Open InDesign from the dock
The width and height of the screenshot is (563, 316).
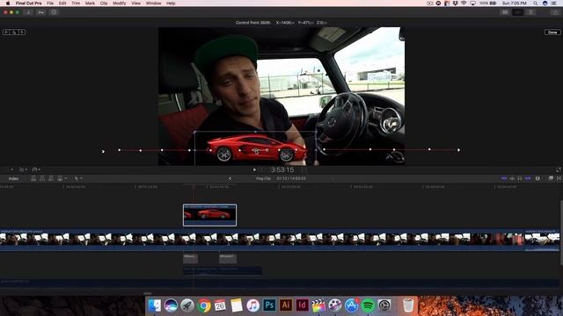(x=302, y=305)
